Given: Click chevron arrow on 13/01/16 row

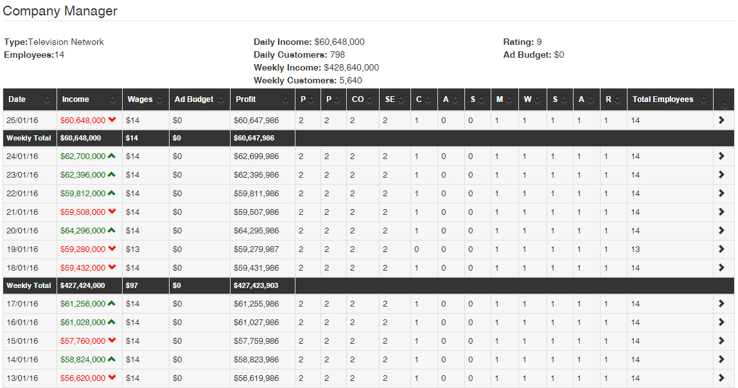Looking at the screenshot, I should point(721,378).
